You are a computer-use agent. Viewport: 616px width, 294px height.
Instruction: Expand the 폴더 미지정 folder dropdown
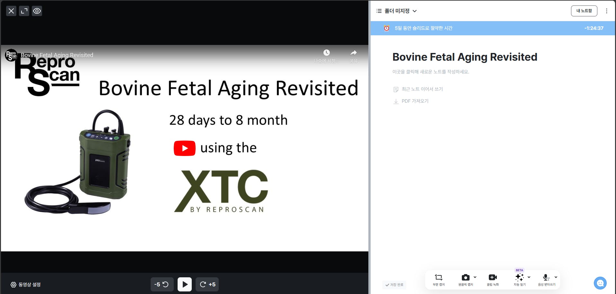click(415, 11)
